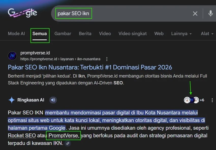Viewport: 216px width, 150px height.
Task: Open the Gambar tab
Action: click(63, 34)
